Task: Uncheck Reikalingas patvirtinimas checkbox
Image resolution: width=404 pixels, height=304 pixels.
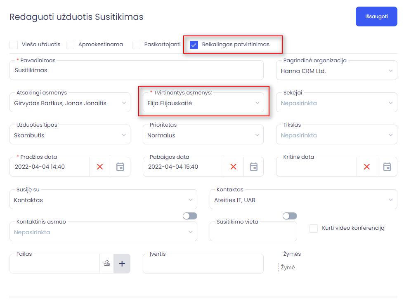Action: (194, 45)
